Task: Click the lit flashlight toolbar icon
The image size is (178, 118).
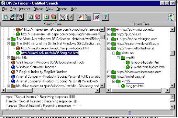Action: pyautogui.click(x=80, y=17)
